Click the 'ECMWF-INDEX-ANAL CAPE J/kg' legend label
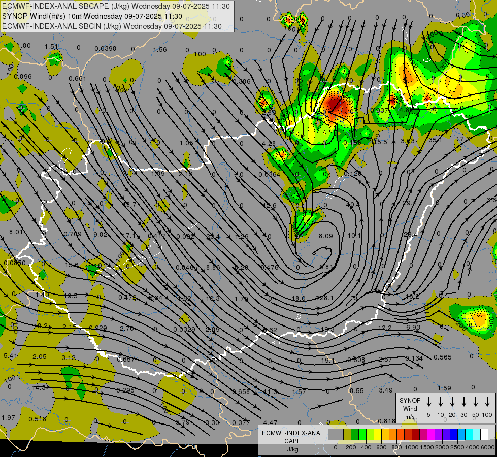The height and width of the screenshot is (457, 497). click(x=292, y=441)
